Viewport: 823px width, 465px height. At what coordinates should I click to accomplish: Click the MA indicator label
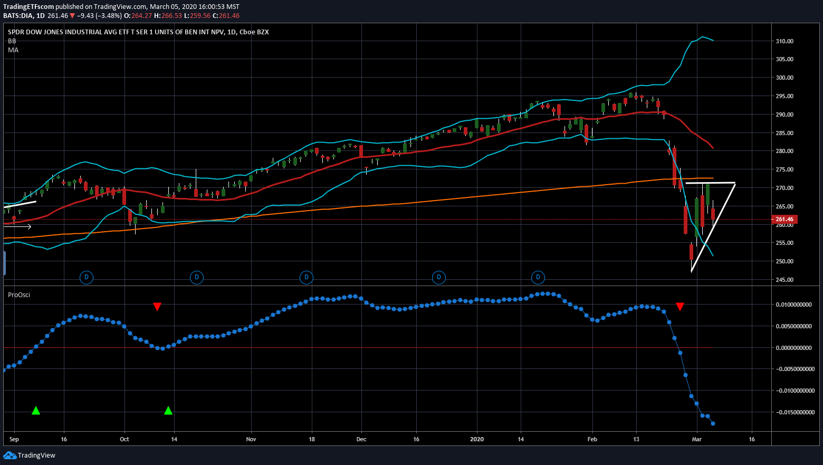point(13,50)
